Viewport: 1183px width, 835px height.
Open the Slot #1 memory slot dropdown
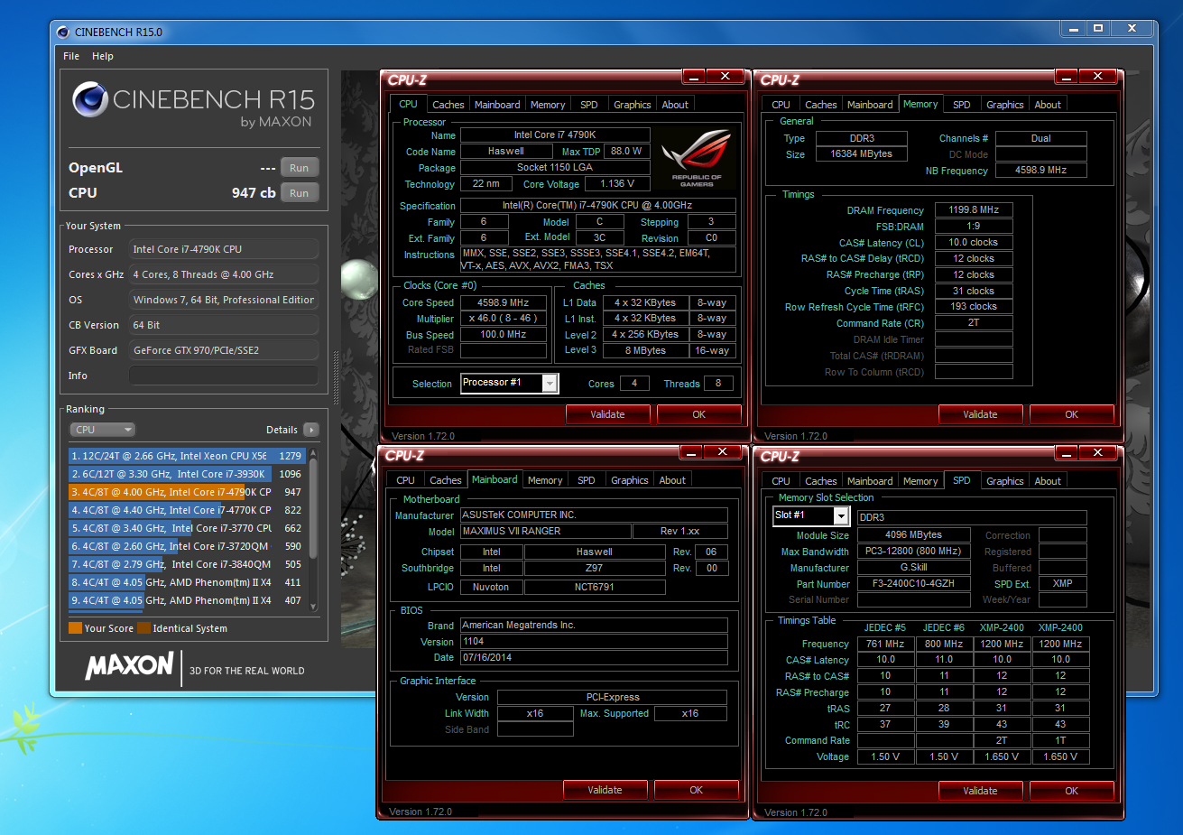(x=810, y=515)
